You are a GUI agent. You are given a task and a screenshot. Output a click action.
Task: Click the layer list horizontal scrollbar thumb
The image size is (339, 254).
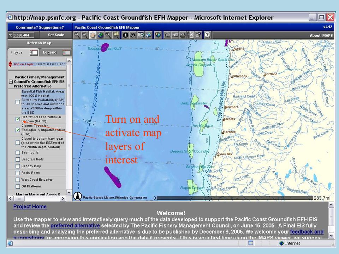(19, 198)
